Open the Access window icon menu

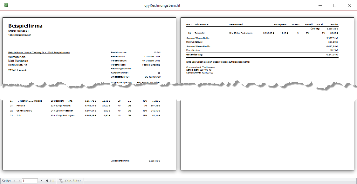coord(6,5)
